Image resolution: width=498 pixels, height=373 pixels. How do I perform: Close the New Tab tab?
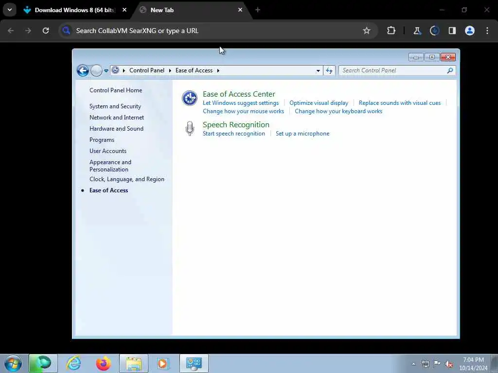click(x=240, y=10)
